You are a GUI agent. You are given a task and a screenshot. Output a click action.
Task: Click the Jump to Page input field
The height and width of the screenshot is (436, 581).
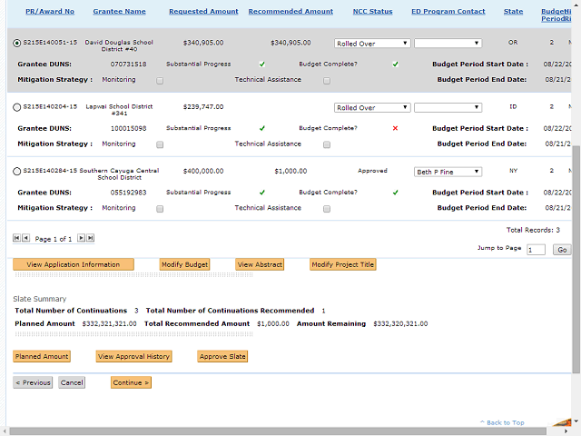point(536,250)
